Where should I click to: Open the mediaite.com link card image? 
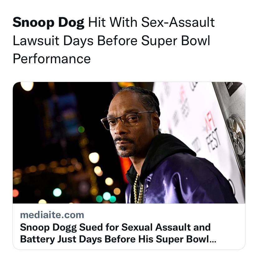[129, 142]
